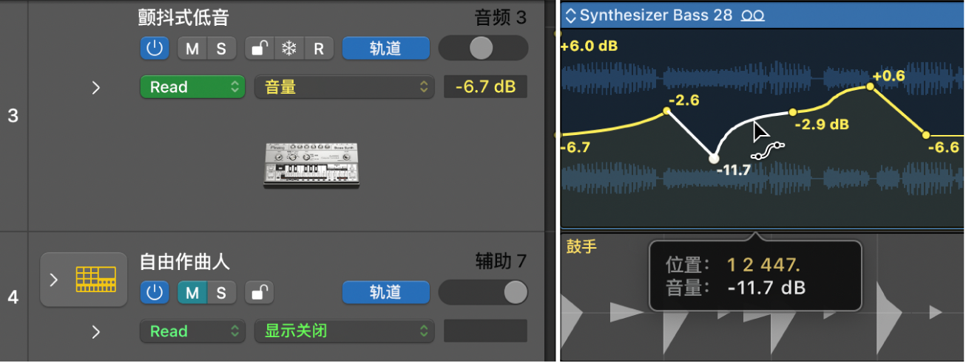Solo the 自由作曲人 track

pyautogui.click(x=221, y=293)
